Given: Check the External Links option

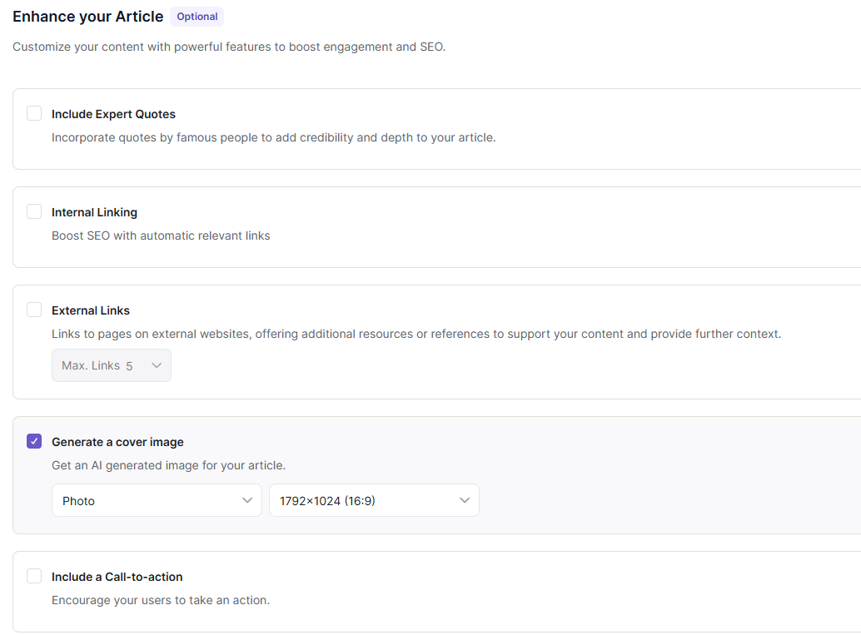Looking at the screenshot, I should click(x=34, y=310).
